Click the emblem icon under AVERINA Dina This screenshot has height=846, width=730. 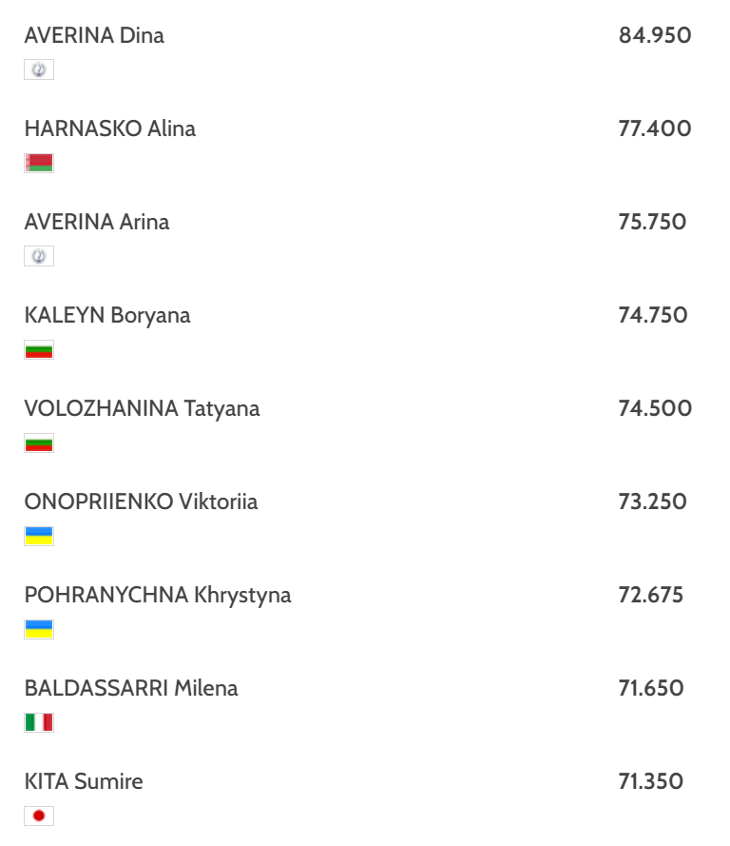[x=39, y=69]
